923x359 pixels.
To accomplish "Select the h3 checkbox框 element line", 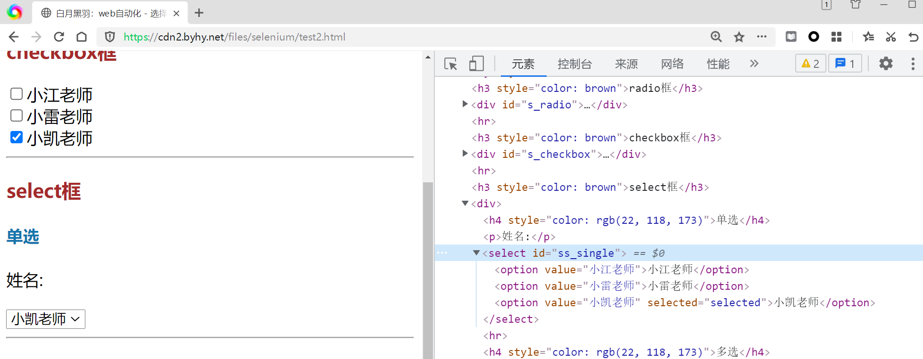I will tap(597, 138).
